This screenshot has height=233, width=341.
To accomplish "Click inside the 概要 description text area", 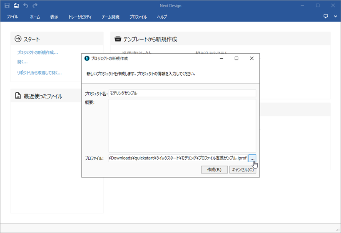I will pyautogui.click(x=182, y=126).
